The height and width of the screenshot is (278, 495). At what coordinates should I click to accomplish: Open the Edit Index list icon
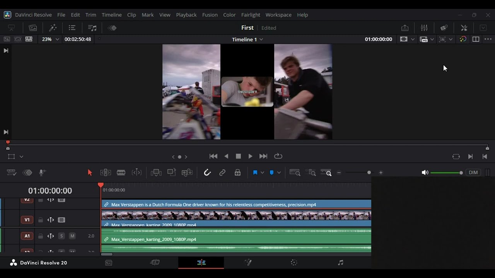pos(72,28)
